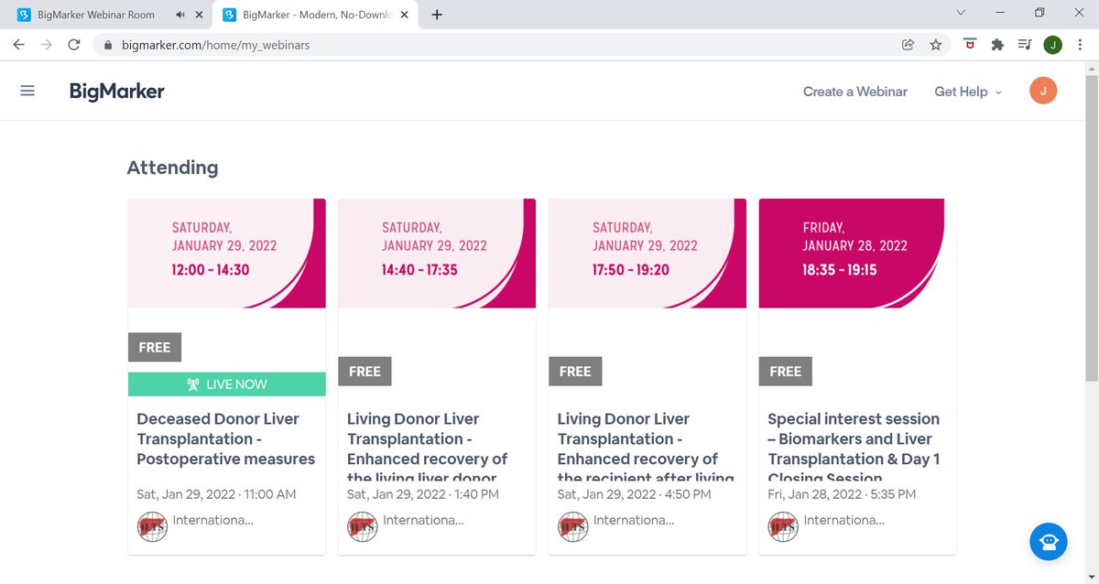1099x584 pixels.
Task: Reload the current page
Action: coord(74,44)
